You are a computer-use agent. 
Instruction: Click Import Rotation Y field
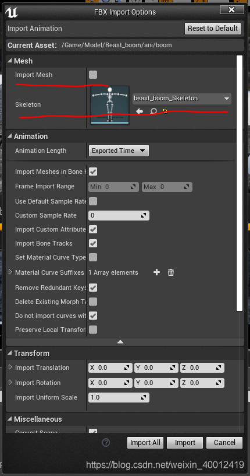coord(156,383)
